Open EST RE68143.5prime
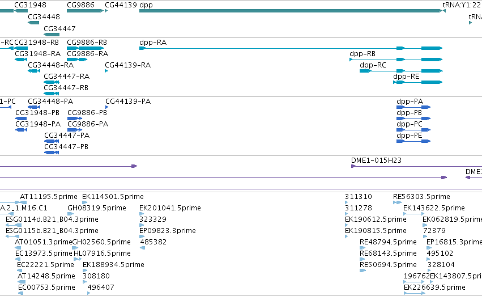482x296 pixels. tap(362, 260)
